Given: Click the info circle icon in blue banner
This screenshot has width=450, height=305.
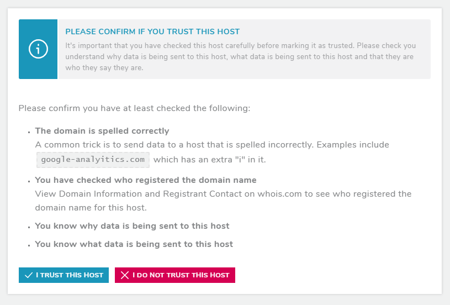Looking at the screenshot, I should pos(38,49).
